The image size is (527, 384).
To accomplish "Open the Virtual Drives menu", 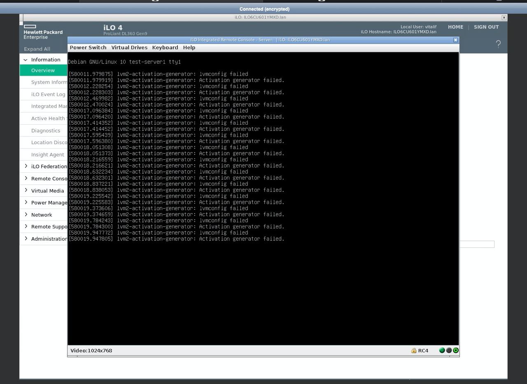I will [129, 47].
